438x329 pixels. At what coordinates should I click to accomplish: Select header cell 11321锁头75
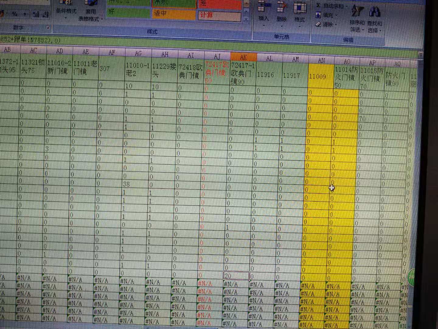[33, 66]
